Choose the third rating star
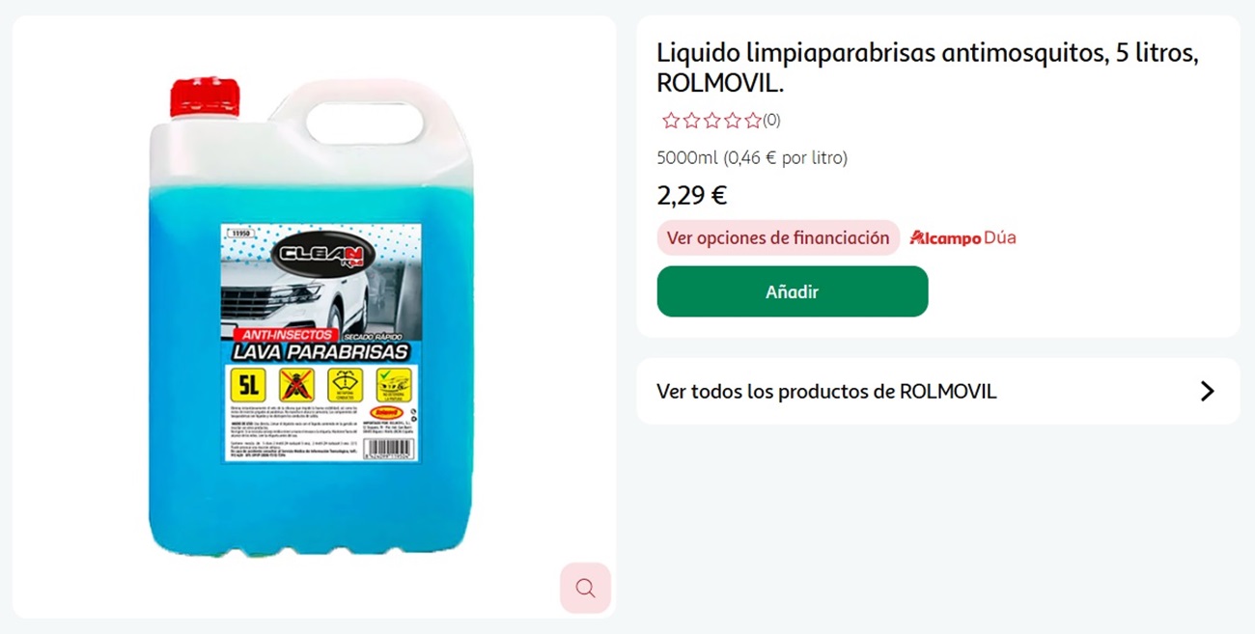 click(711, 121)
